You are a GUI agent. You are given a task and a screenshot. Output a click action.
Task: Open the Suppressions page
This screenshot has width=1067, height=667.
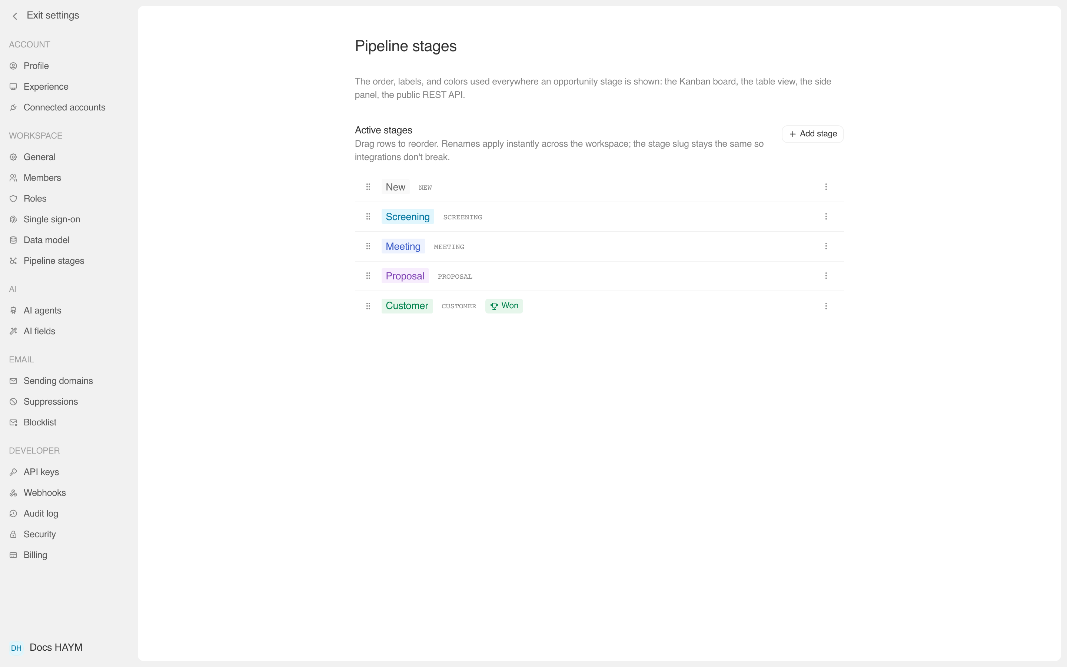click(x=51, y=401)
